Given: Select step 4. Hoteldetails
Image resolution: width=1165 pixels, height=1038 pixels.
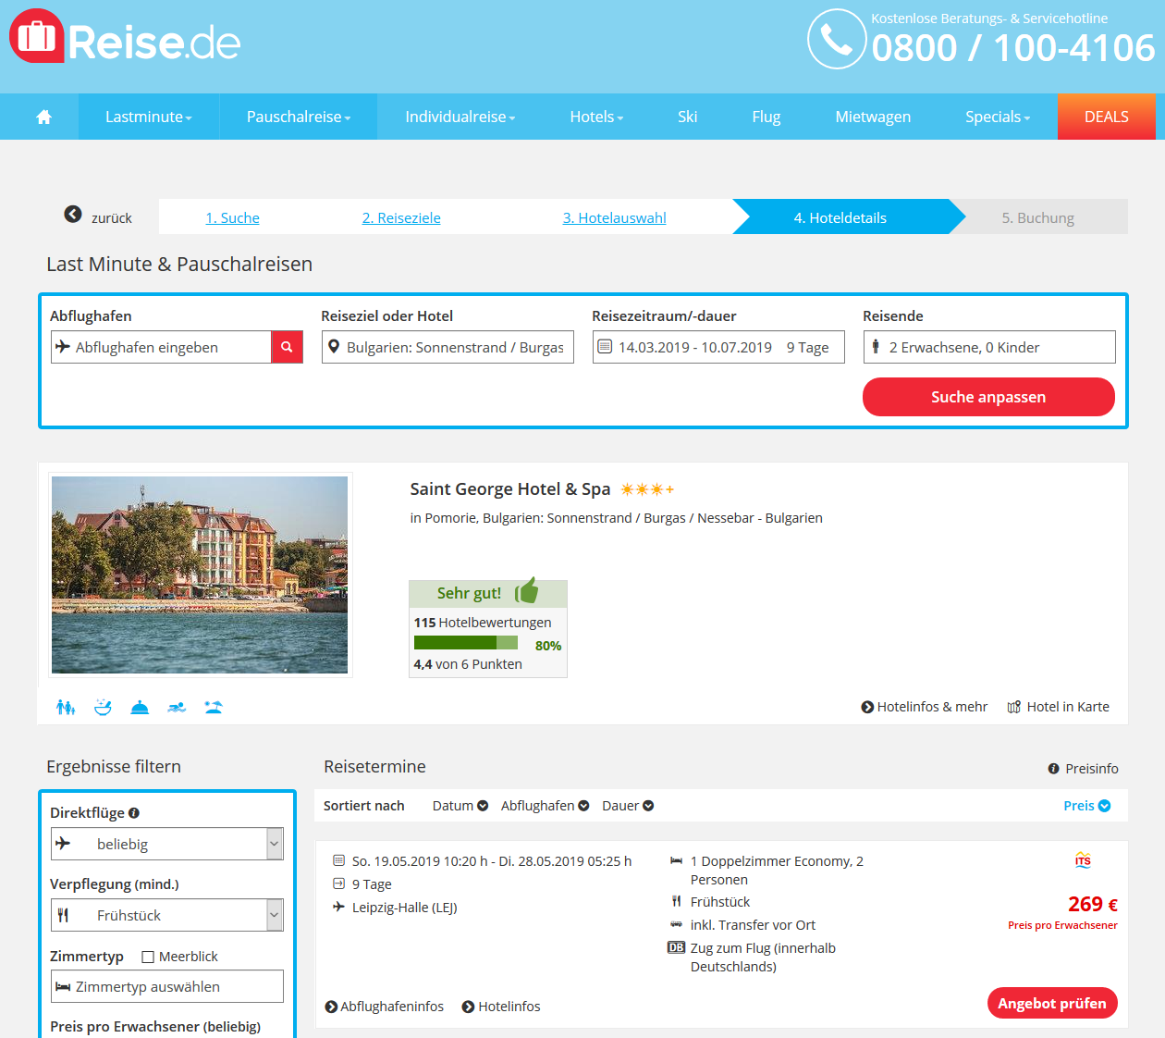Looking at the screenshot, I should [x=840, y=217].
